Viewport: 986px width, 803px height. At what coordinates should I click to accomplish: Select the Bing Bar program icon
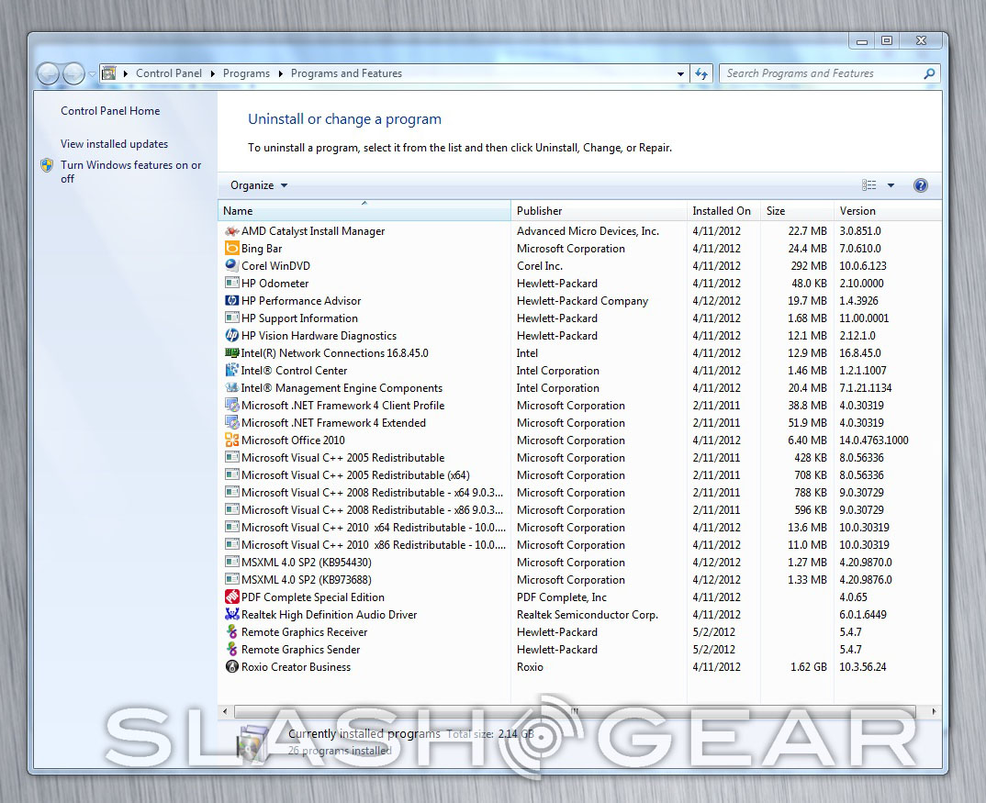coord(232,249)
